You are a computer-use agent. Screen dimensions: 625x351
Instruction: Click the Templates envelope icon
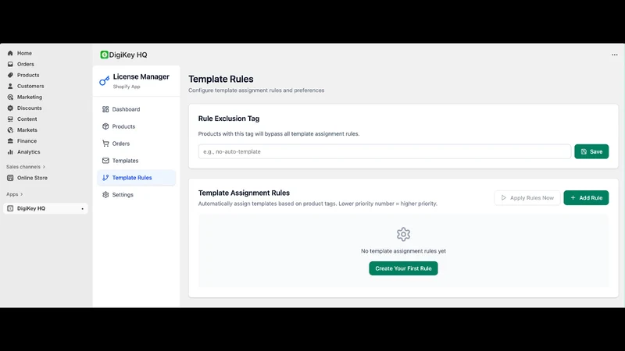pos(105,161)
